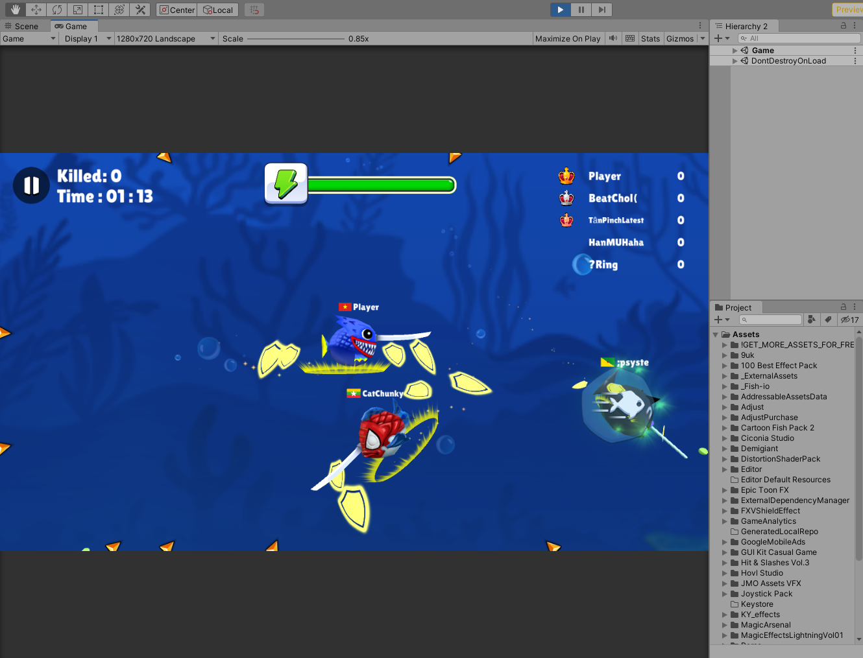The width and height of the screenshot is (863, 658).
Task: Expand the DontDestroyOnLoad scene
Action: tap(735, 61)
